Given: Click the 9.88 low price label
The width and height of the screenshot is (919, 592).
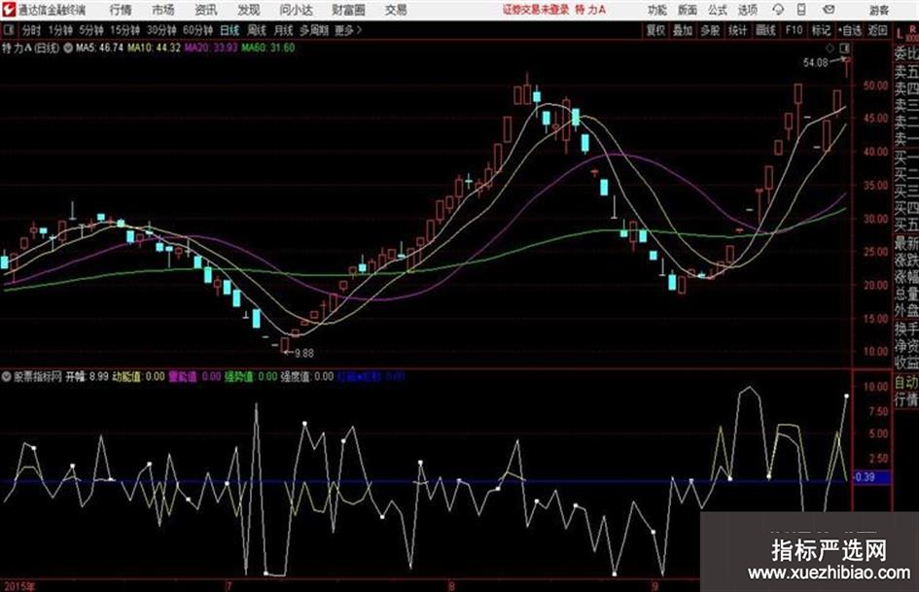Looking at the screenshot, I should pos(304,354).
